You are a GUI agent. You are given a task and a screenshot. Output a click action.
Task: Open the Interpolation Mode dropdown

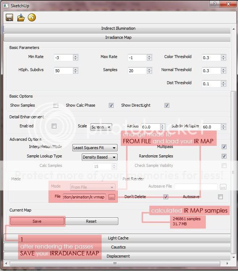(x=95, y=148)
